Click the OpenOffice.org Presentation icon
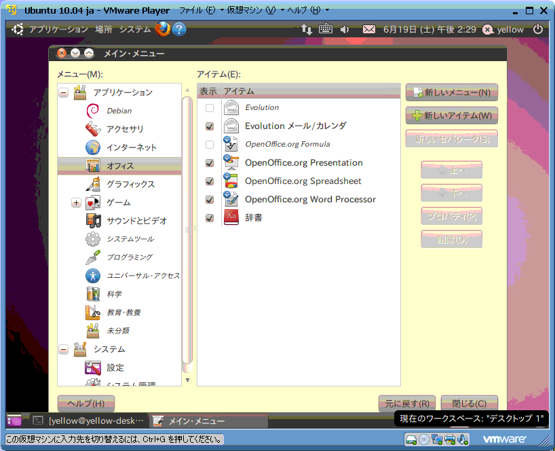Viewport: 555px width, 451px height. point(231,162)
